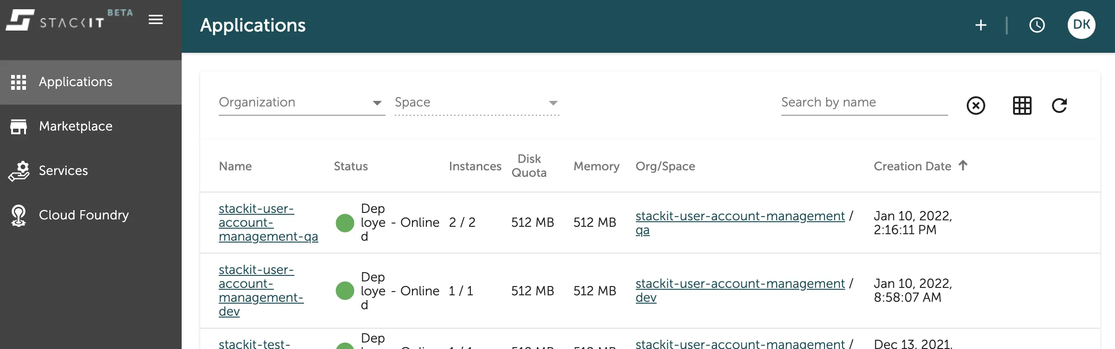1115x349 pixels.
Task: Open the Space dropdown
Action: click(477, 103)
